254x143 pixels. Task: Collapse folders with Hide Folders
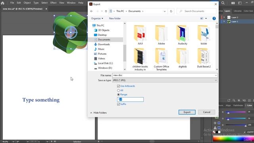point(98,113)
